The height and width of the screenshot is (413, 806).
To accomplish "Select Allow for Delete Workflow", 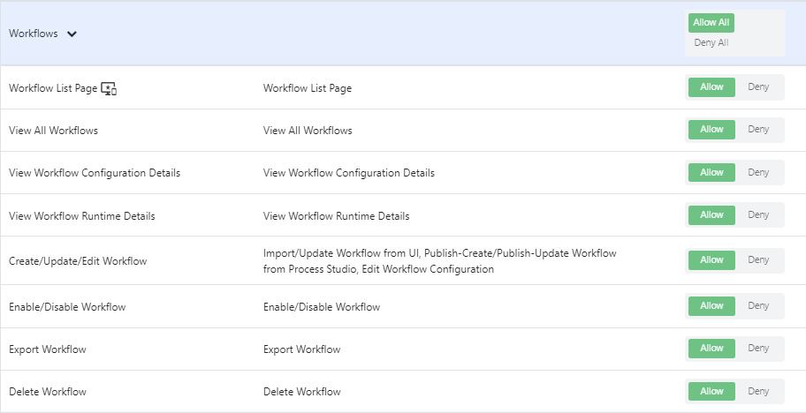I will point(711,391).
